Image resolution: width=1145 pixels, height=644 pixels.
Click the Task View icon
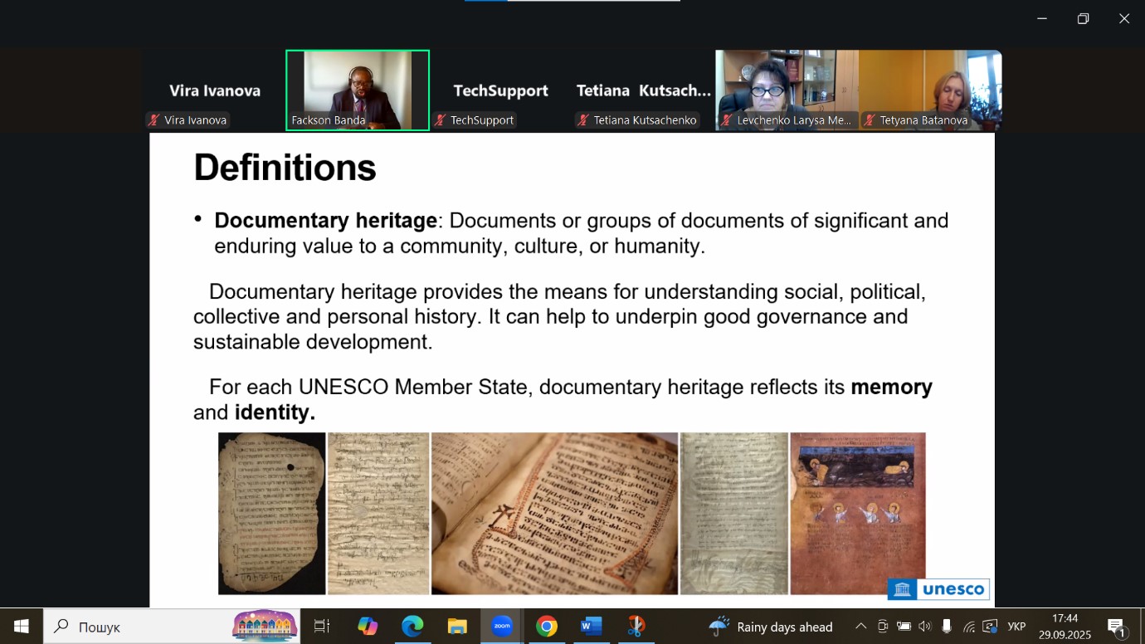322,627
